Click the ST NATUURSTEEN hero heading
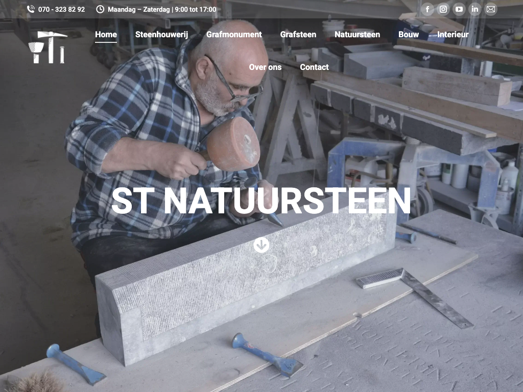Image resolution: width=523 pixels, height=392 pixels. (x=261, y=201)
